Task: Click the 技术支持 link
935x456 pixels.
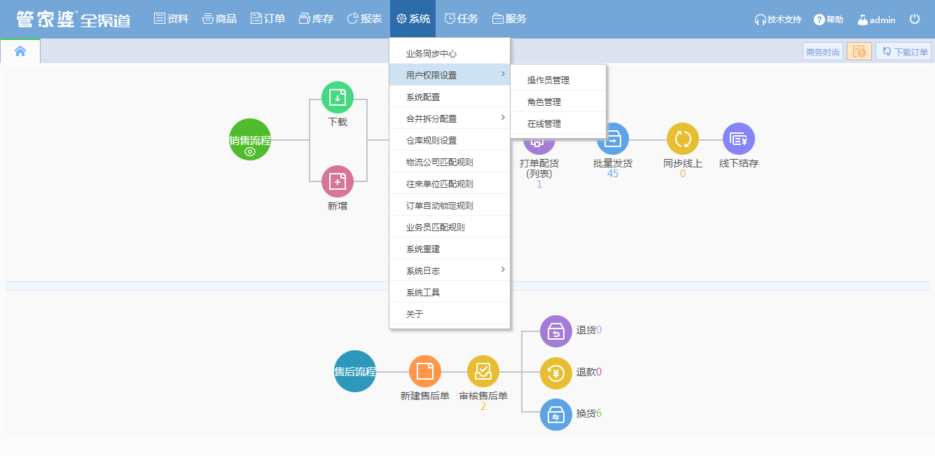Action: (x=777, y=20)
